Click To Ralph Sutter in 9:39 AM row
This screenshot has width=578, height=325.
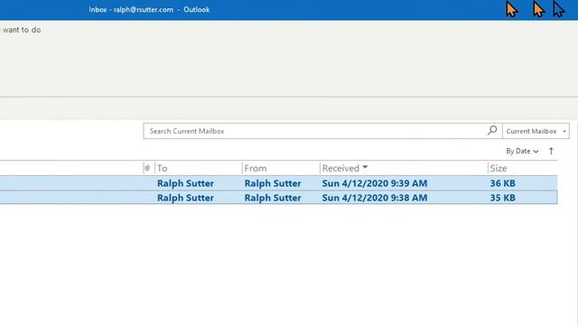(185, 183)
